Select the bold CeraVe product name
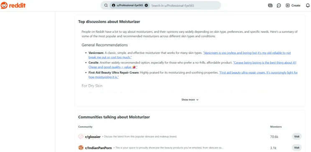 pyautogui.click(x=93, y=62)
